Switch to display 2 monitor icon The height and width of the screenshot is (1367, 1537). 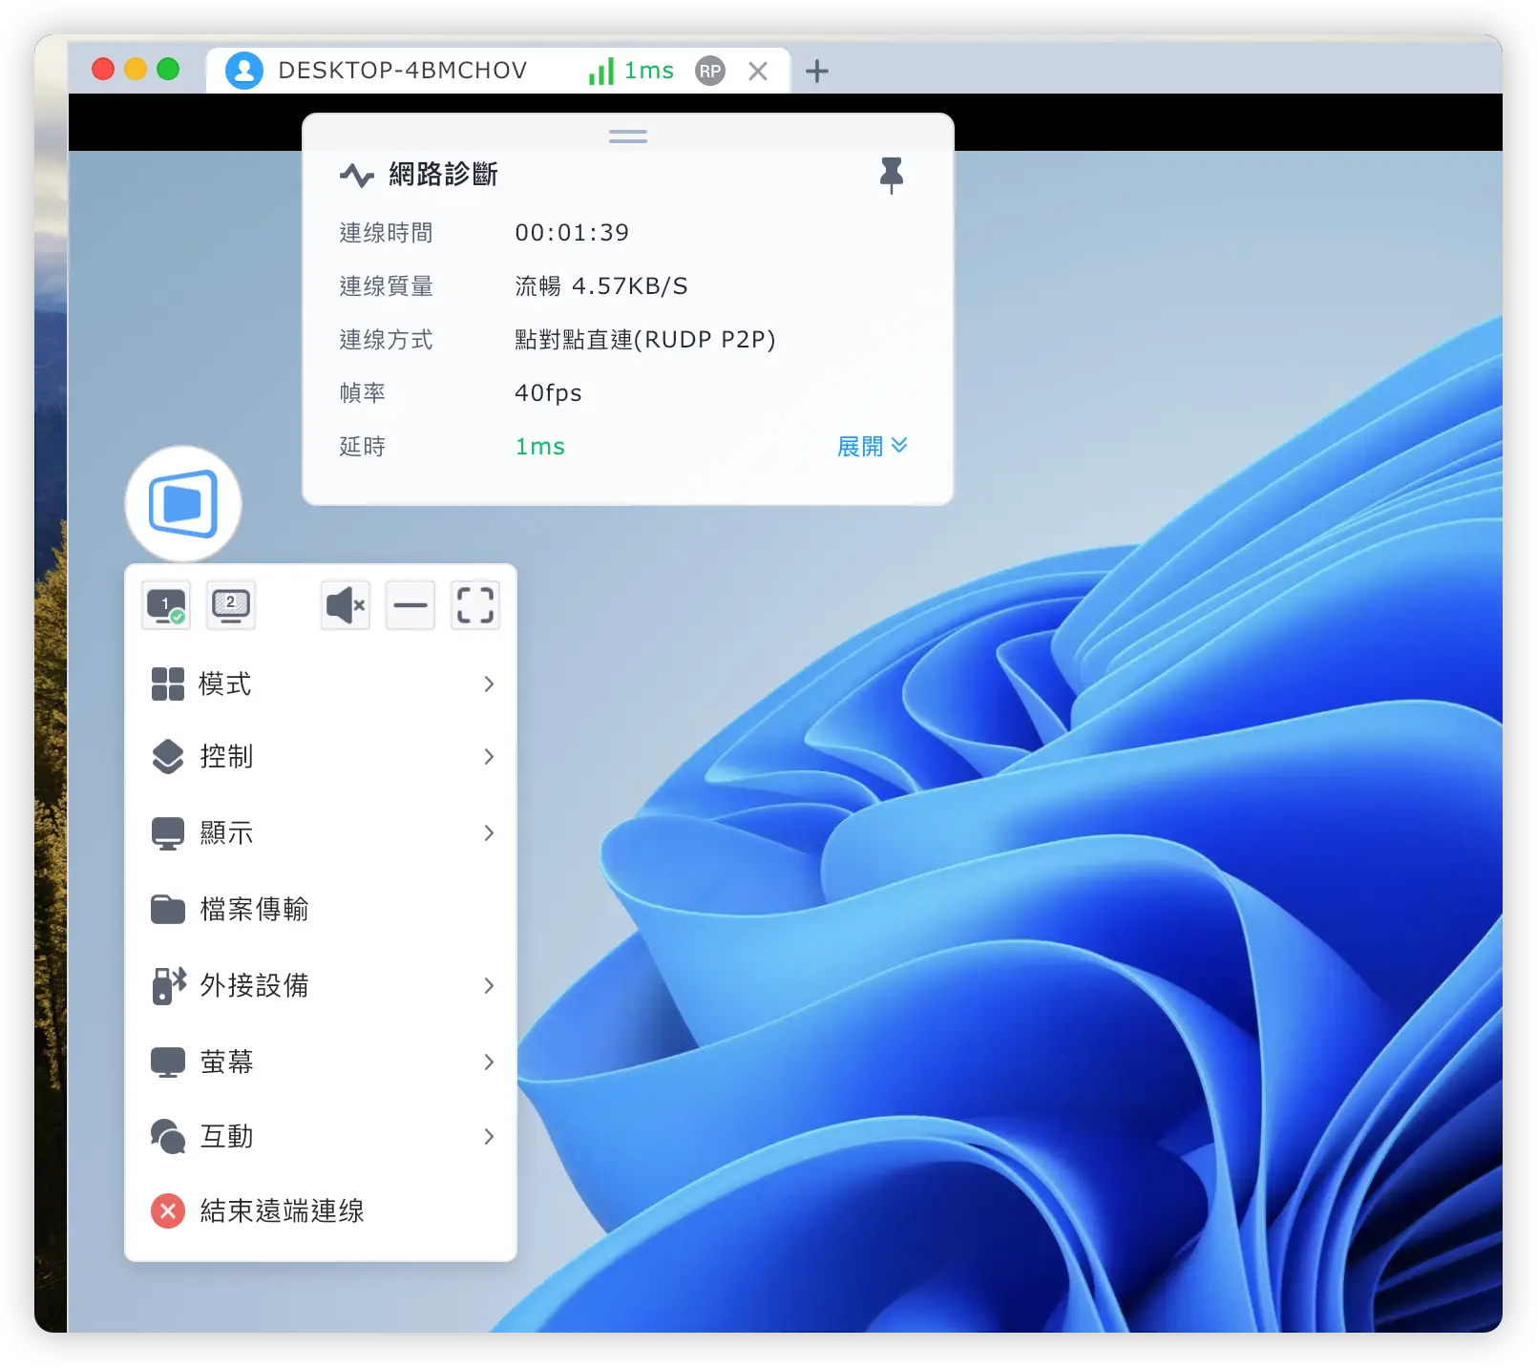(x=230, y=605)
